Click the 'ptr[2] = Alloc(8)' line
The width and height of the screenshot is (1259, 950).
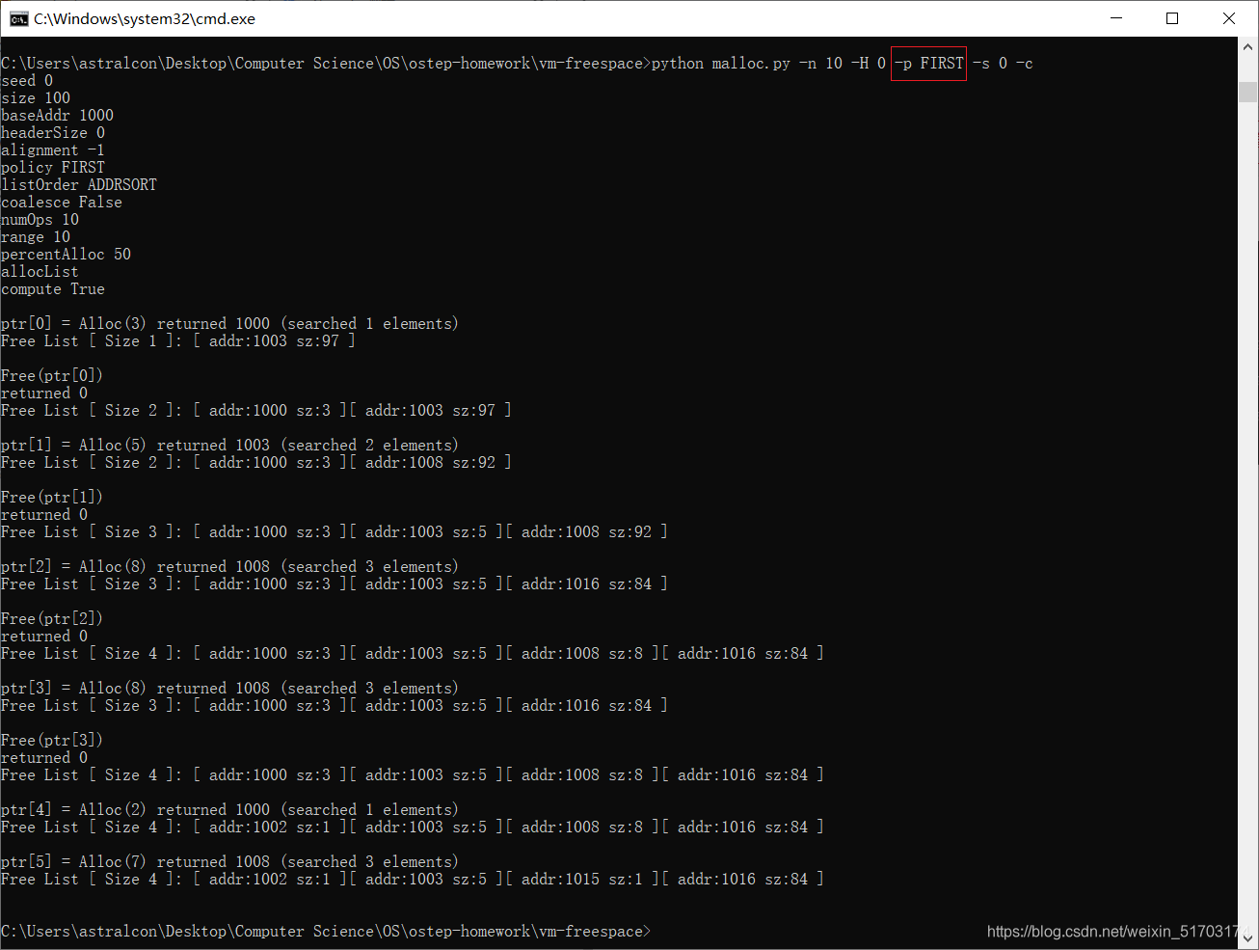tap(230, 567)
